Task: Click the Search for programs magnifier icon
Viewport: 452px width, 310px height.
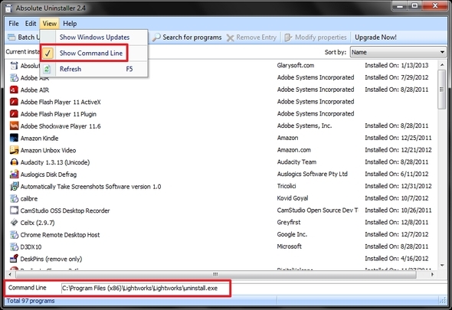Action: [156, 38]
